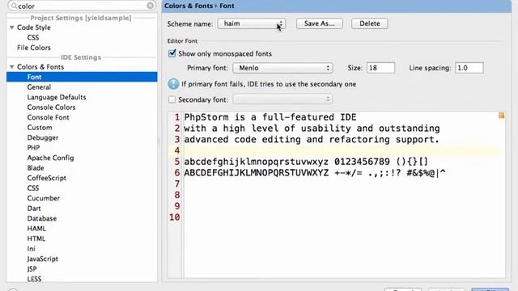Select JSP in the tree
Screen dimensions: 518x291
coord(32,269)
